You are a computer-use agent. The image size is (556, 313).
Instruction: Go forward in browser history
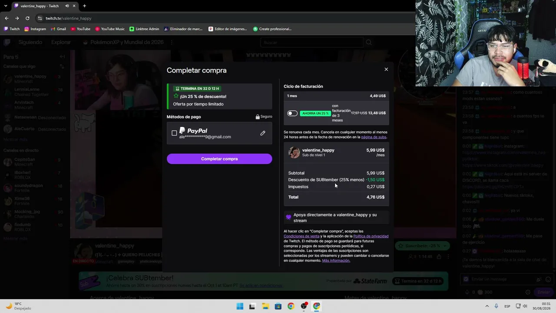(x=17, y=18)
